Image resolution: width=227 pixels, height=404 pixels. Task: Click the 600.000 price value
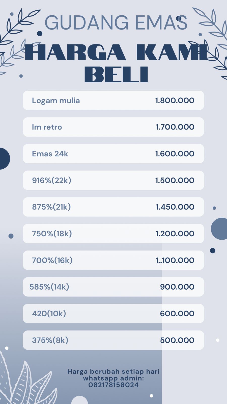point(177,314)
